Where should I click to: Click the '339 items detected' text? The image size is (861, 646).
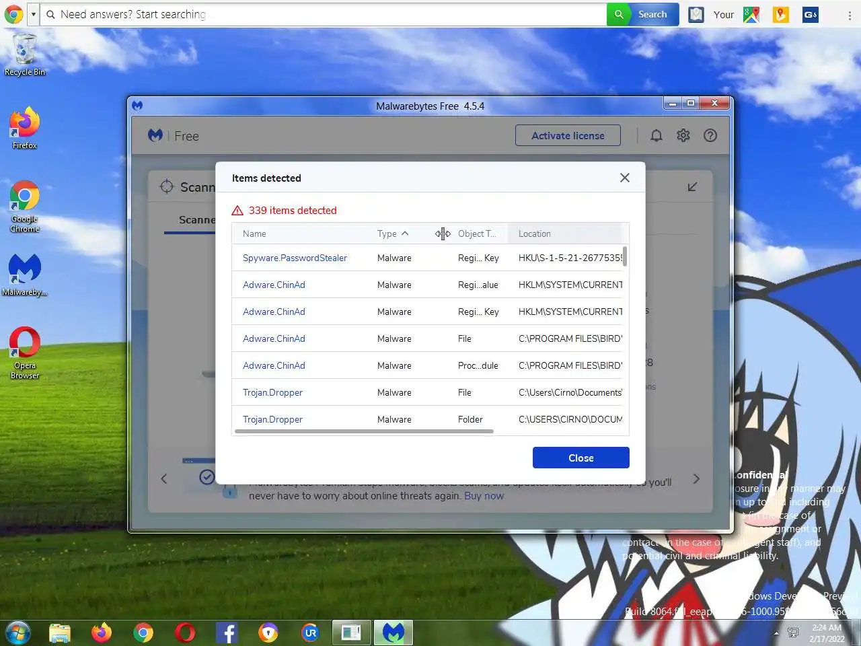pos(293,211)
